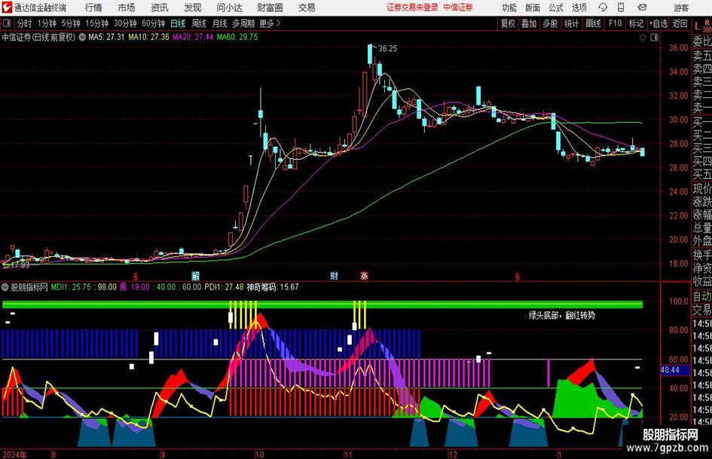712x459 pixels.
Task: Switch to the 月线 monthly tab
Action: tap(220, 23)
